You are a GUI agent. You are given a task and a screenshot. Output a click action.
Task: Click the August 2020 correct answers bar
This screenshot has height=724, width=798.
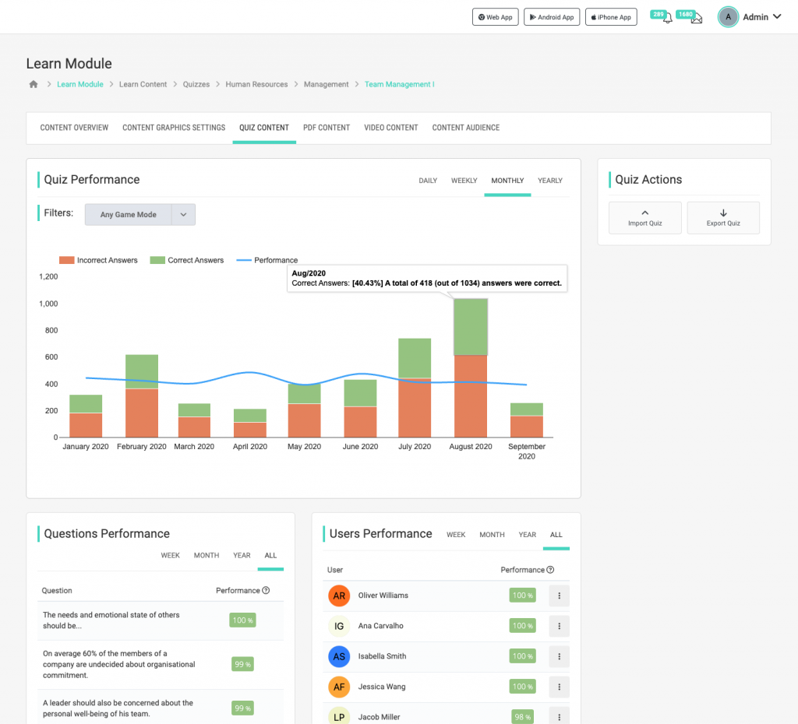click(x=471, y=327)
